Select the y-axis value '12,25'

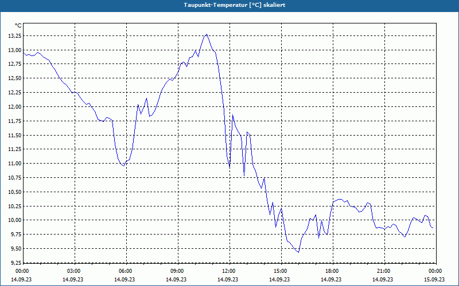15,93
